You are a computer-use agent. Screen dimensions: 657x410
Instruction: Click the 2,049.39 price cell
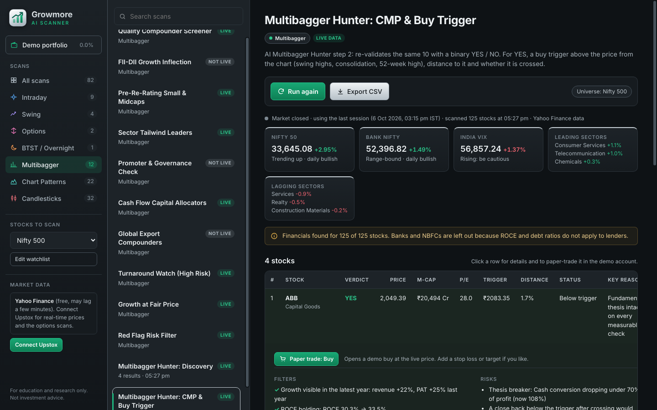coord(393,298)
